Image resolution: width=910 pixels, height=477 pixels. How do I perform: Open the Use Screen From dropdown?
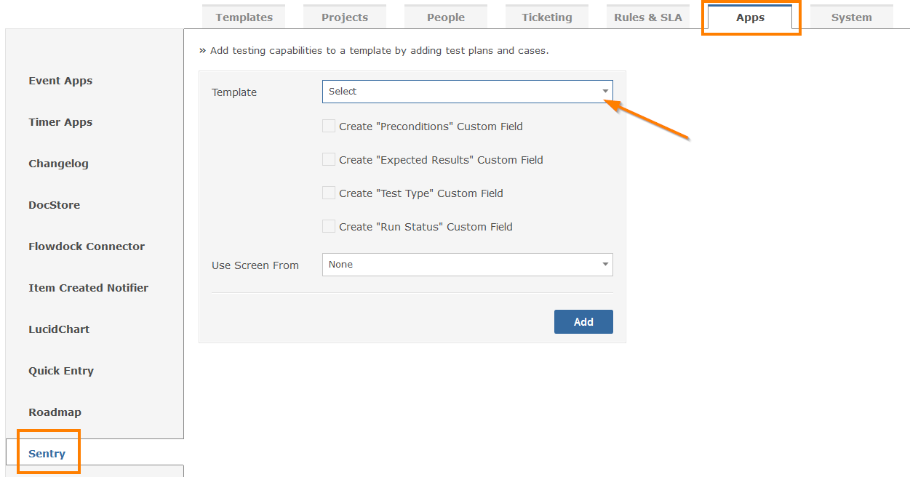click(467, 265)
